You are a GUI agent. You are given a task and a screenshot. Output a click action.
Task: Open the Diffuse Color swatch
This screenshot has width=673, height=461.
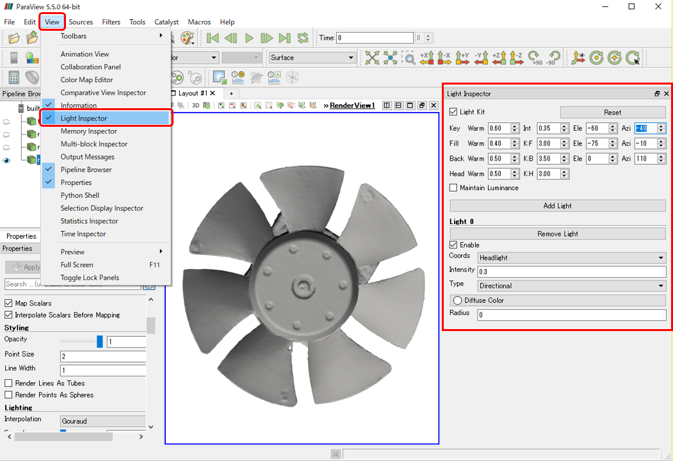point(558,300)
